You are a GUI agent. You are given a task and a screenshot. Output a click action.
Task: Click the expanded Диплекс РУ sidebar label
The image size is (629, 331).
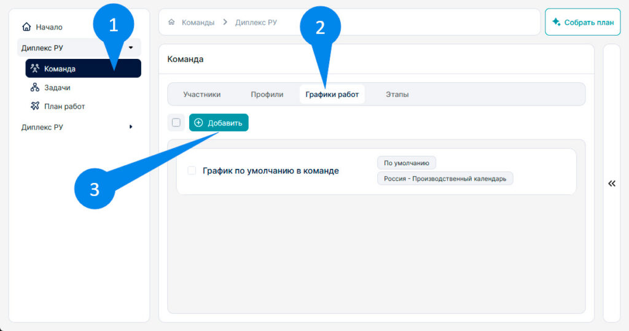[x=42, y=48]
